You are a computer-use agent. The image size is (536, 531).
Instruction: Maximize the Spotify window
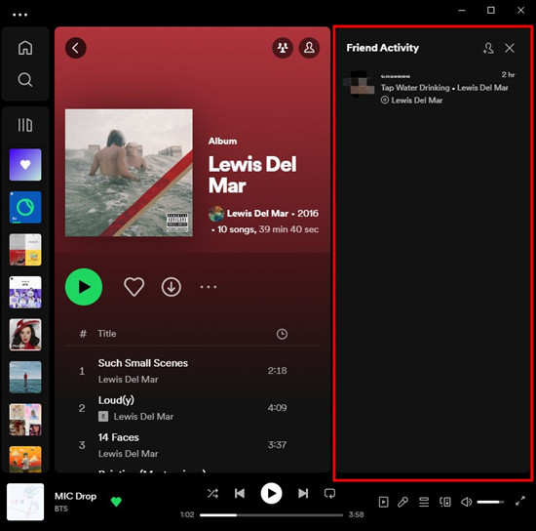(491, 11)
